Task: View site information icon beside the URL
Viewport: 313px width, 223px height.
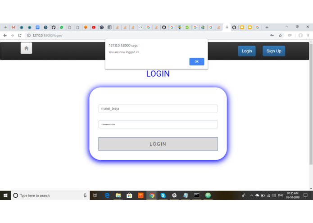Action: [x=29, y=35]
